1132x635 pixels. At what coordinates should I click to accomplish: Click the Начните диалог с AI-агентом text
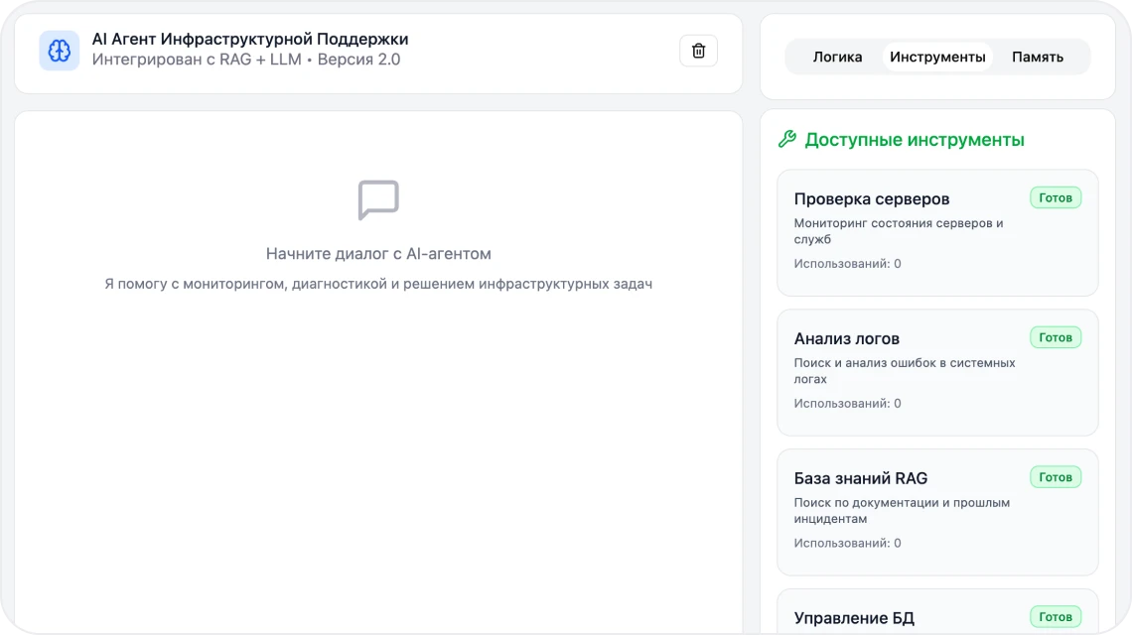point(378,254)
